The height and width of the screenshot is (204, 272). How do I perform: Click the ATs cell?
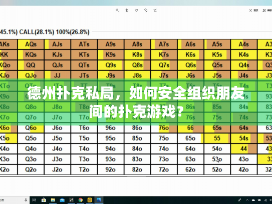(x=84, y=44)
